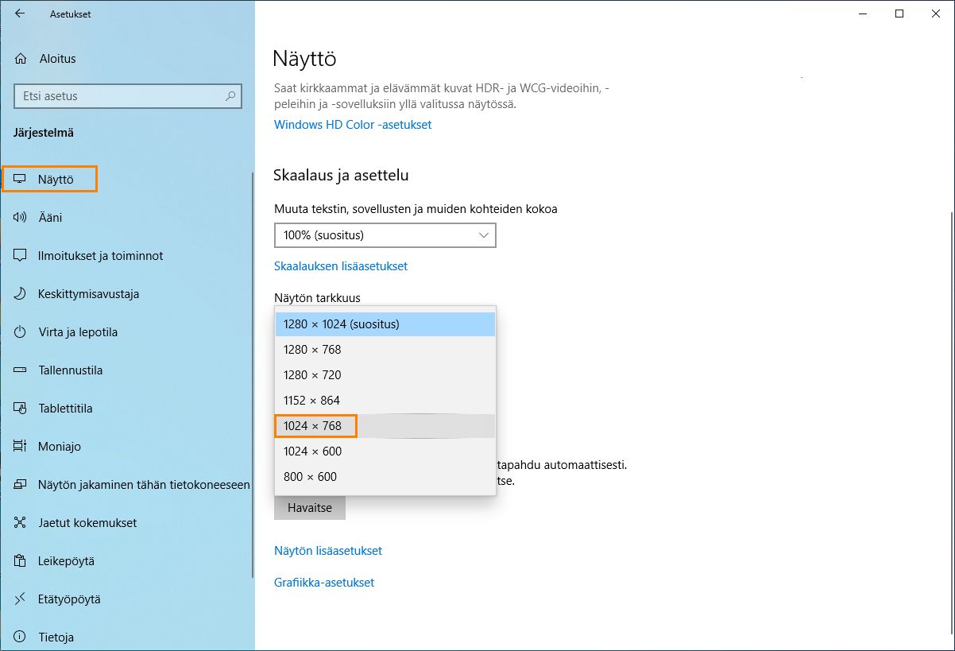Click the Ilmoitukset ja toiminnot icon
This screenshot has height=651, width=955.
click(x=21, y=256)
